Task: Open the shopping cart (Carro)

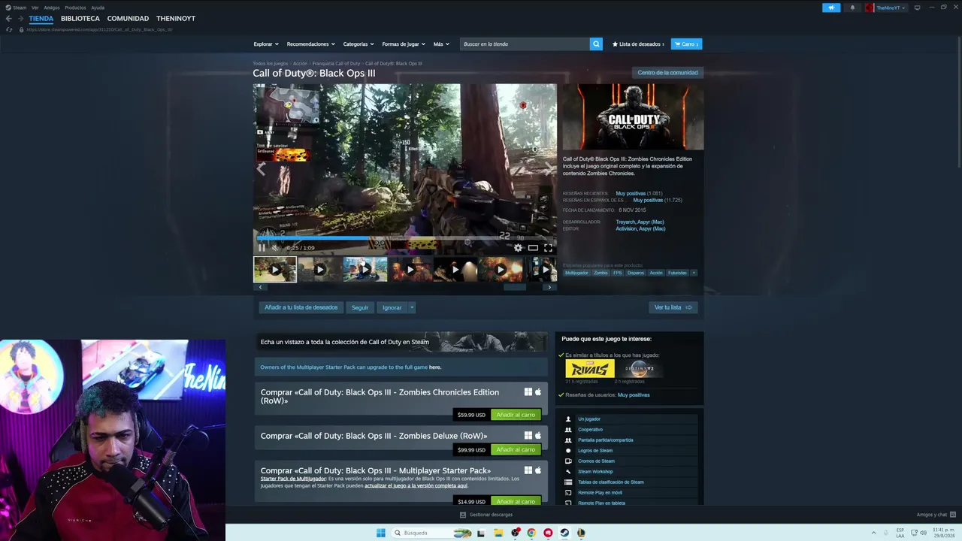Action: point(686,44)
